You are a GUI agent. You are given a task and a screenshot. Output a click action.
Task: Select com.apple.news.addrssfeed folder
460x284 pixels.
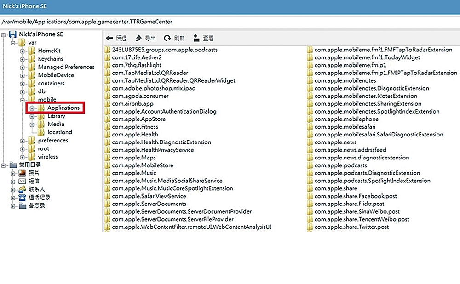point(350,150)
